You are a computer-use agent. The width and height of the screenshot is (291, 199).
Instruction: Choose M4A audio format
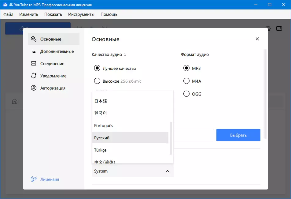click(x=186, y=81)
